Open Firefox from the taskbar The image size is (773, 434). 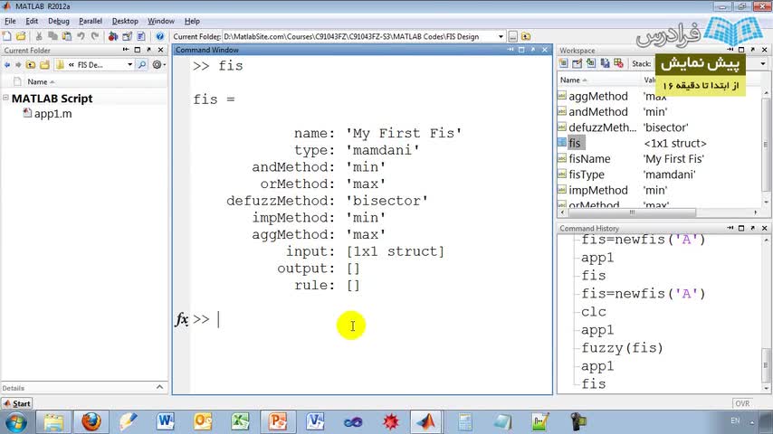[91, 421]
